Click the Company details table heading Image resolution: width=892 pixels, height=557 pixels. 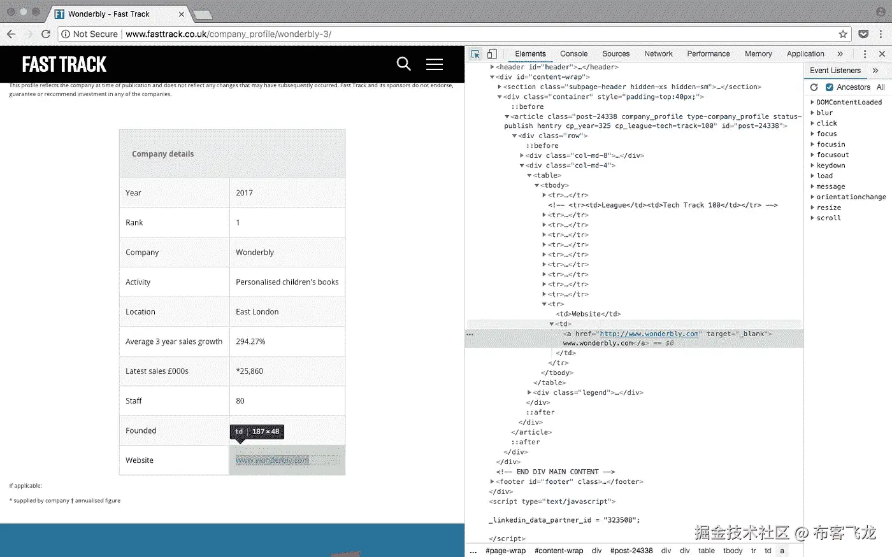point(163,154)
